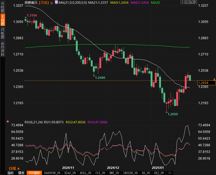Enable the KDJ_UD indicator
The image size is (216, 175).
point(159,173)
